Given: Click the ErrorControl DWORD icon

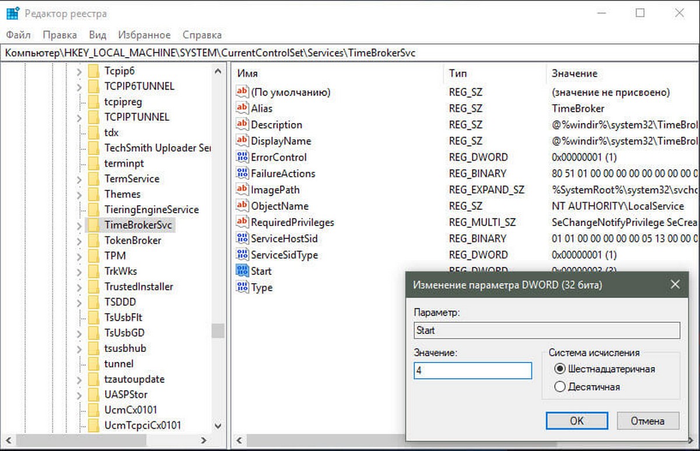Looking at the screenshot, I should tap(242, 157).
